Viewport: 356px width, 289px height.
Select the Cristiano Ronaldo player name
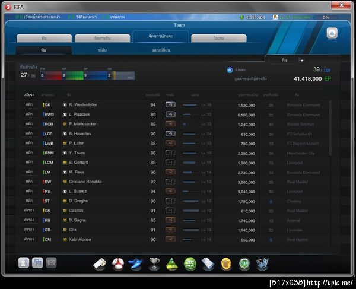click(x=85, y=182)
